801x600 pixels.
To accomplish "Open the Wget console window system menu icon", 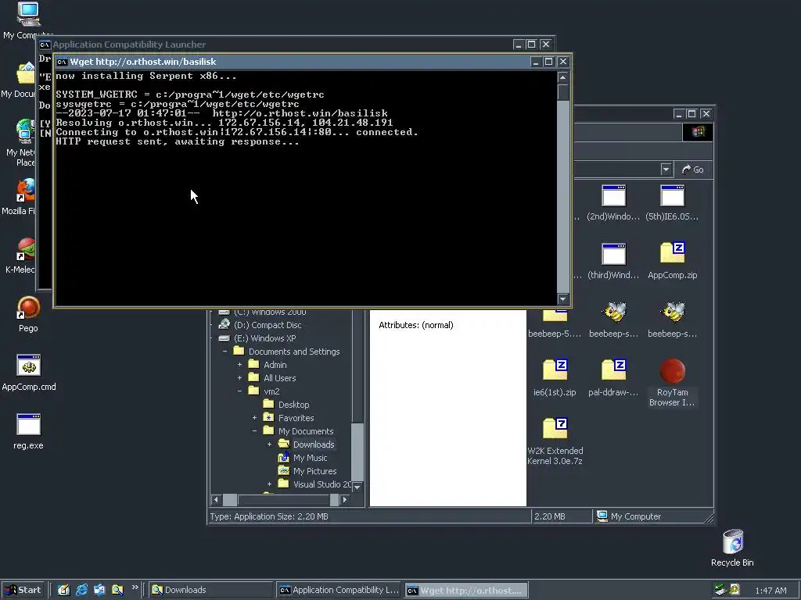I will tap(63, 62).
